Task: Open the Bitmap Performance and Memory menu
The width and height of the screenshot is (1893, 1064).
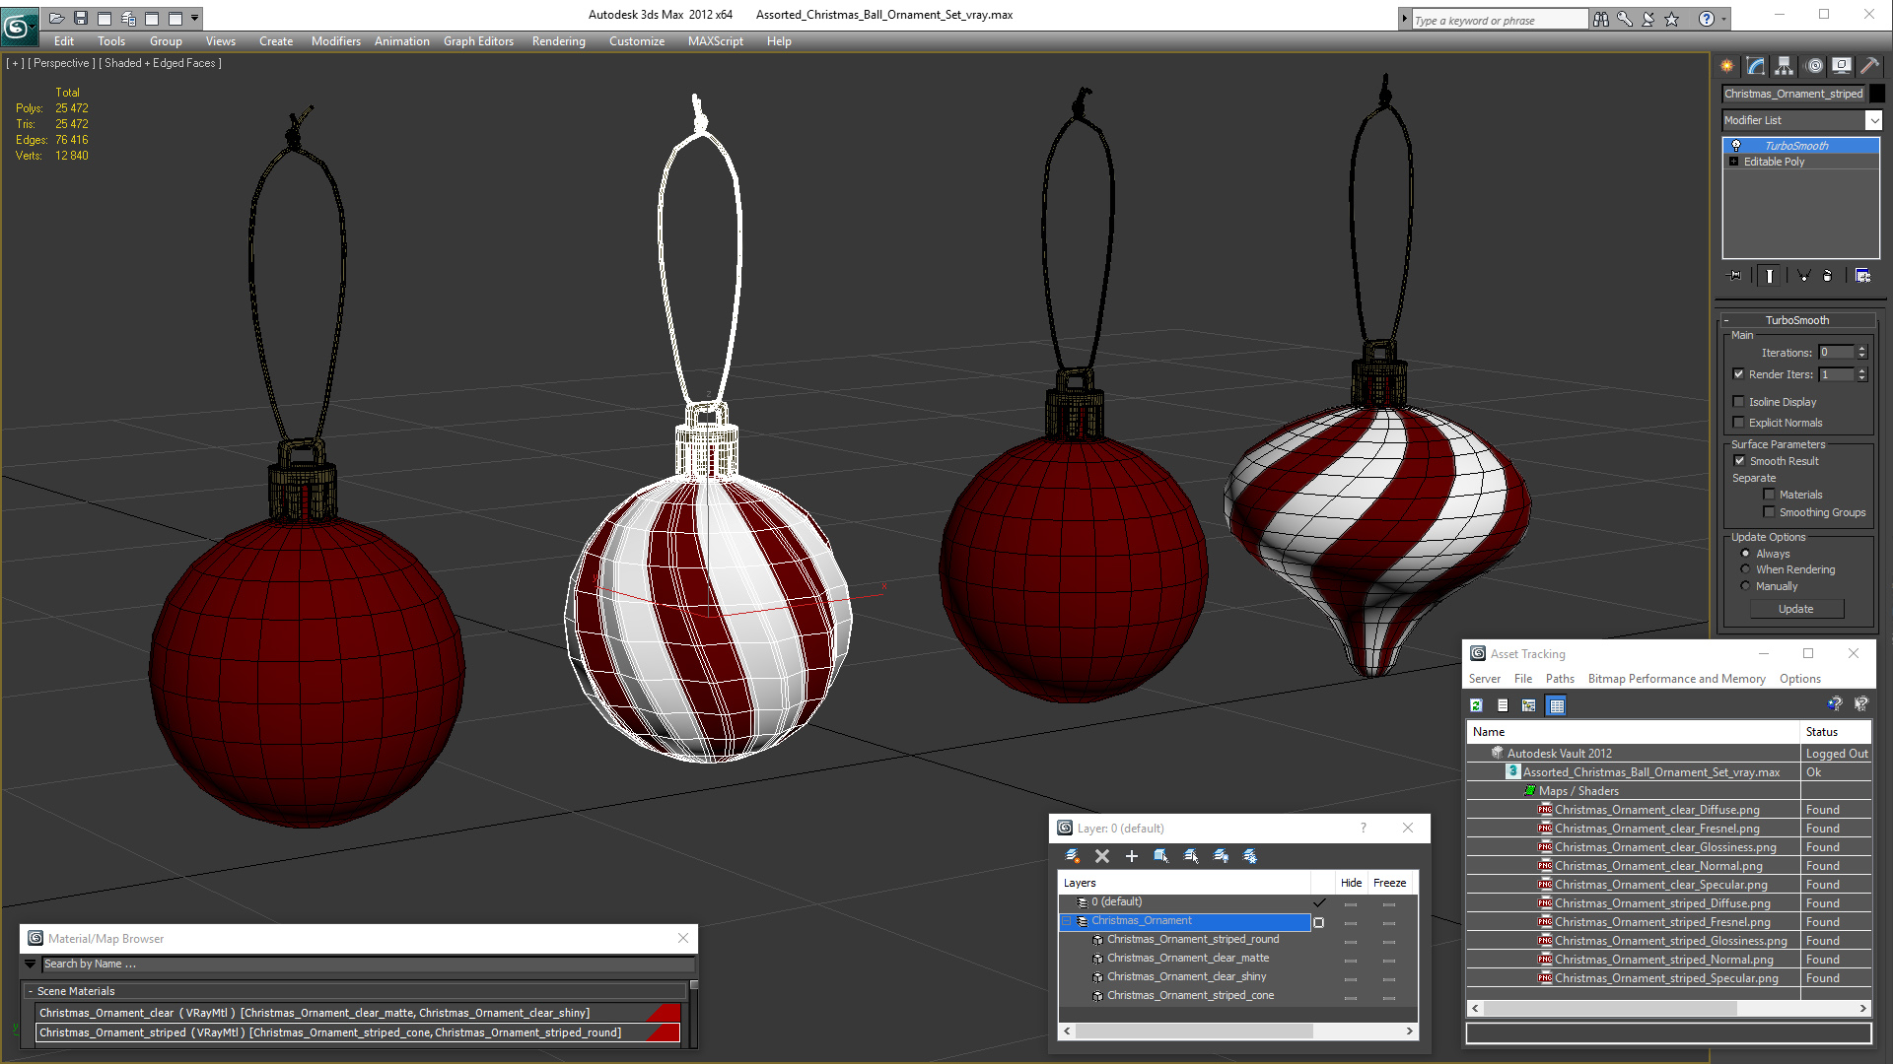Action: [x=1676, y=679]
